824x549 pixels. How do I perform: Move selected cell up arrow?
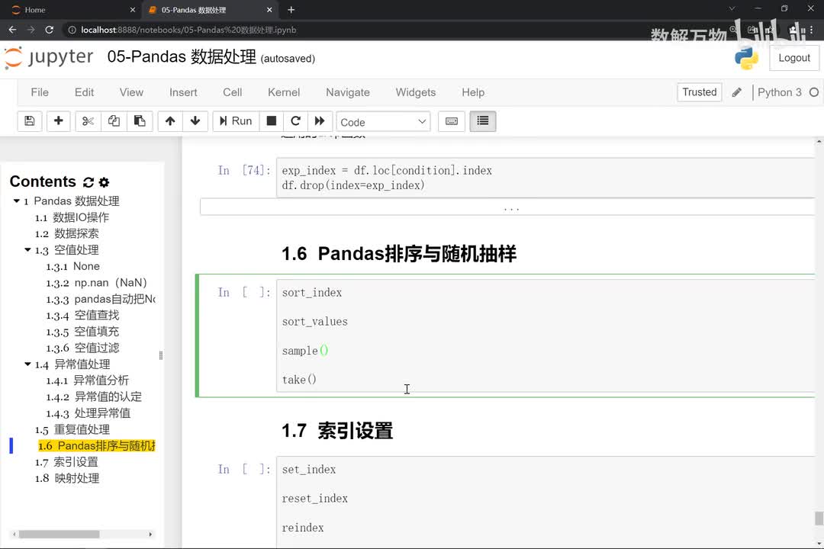[x=169, y=121]
